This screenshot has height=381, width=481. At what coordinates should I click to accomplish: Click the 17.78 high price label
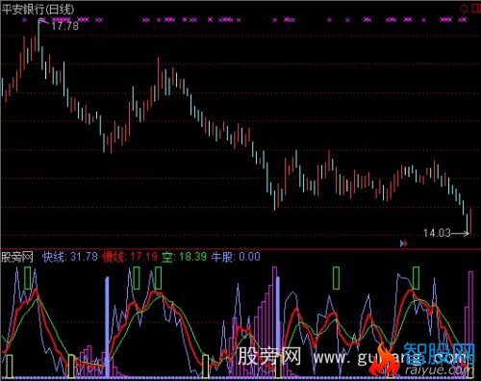(64, 26)
